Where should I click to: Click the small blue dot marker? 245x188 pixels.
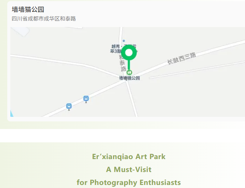(124, 41)
